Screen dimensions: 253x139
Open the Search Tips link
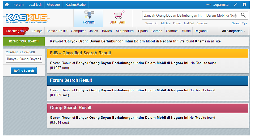pyautogui.click(x=239, y=23)
